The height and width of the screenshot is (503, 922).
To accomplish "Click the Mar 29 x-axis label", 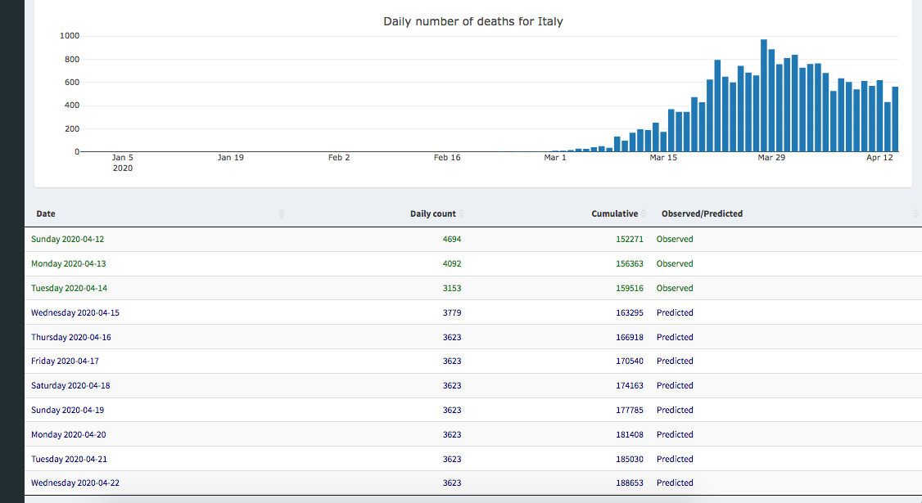I will click(771, 158).
